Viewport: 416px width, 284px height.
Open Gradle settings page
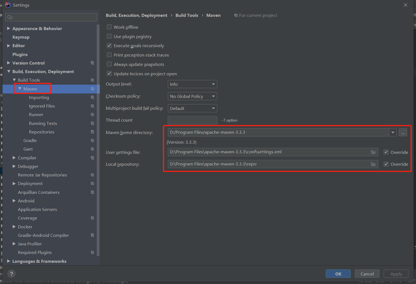(30, 141)
